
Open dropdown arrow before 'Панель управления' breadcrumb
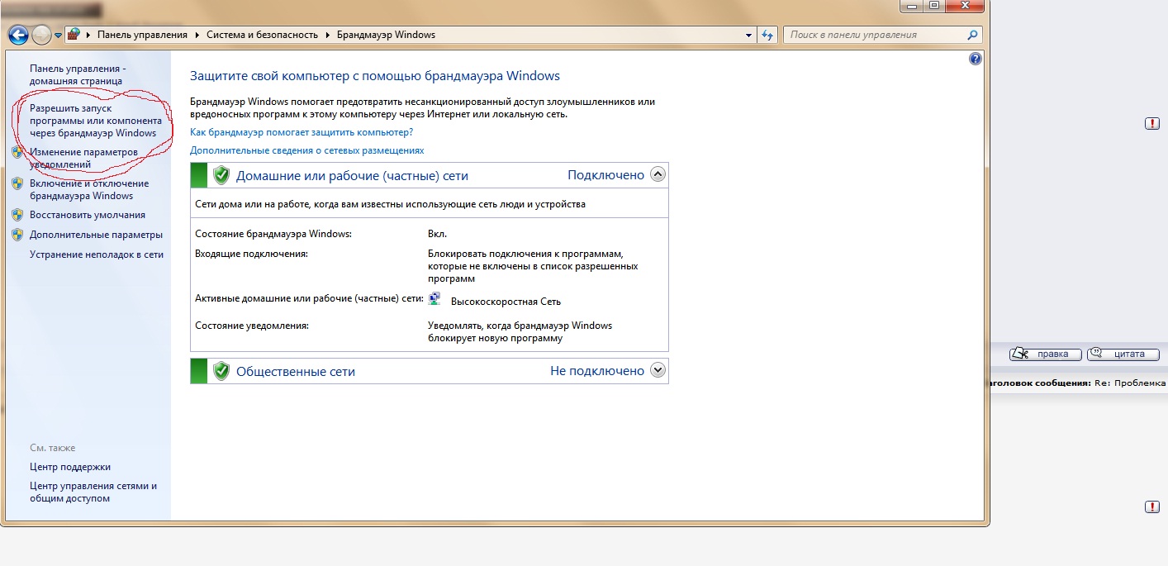pyautogui.click(x=88, y=35)
